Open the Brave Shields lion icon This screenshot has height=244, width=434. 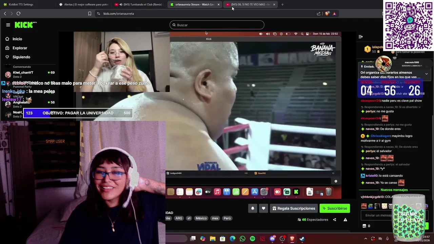coord(327,14)
